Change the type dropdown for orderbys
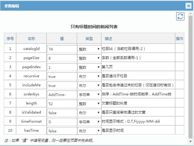 89,95
